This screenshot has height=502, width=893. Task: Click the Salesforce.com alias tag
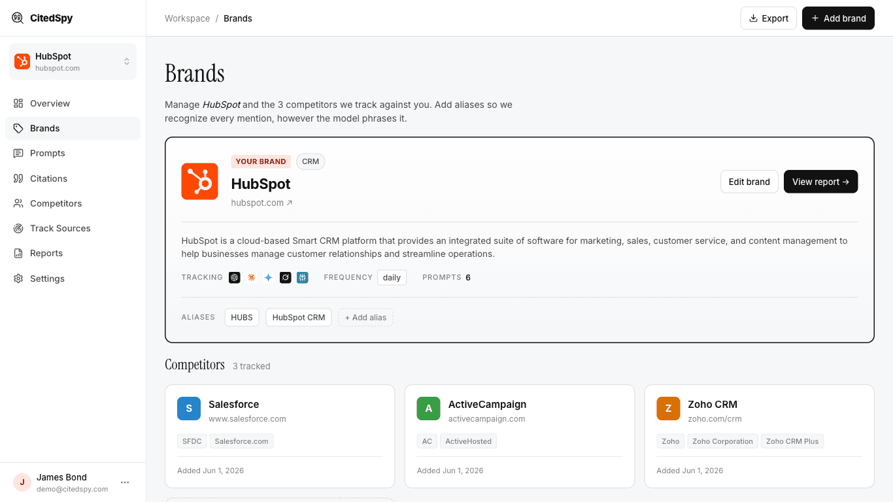coord(242,441)
